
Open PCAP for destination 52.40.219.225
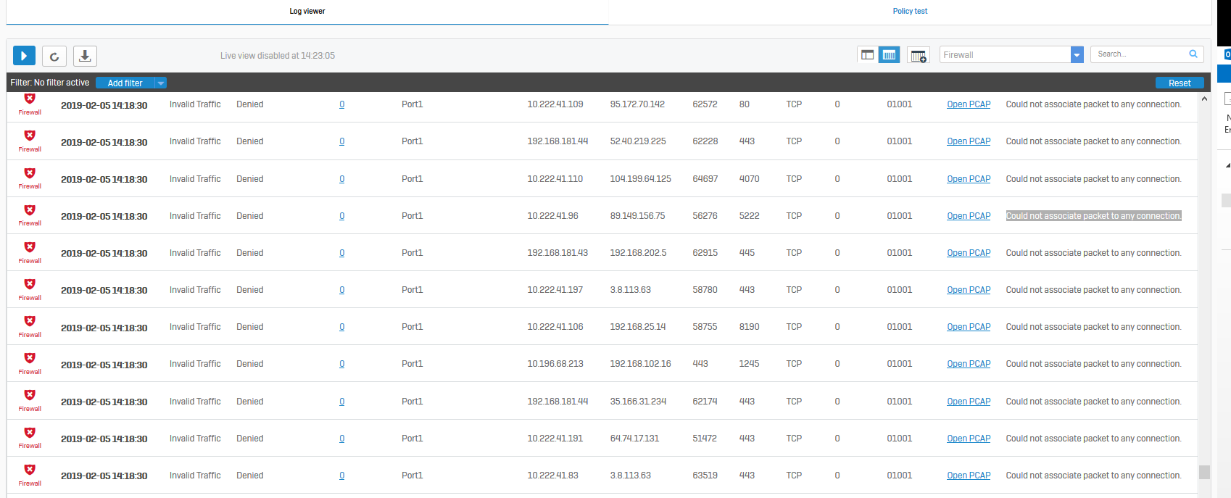point(968,141)
